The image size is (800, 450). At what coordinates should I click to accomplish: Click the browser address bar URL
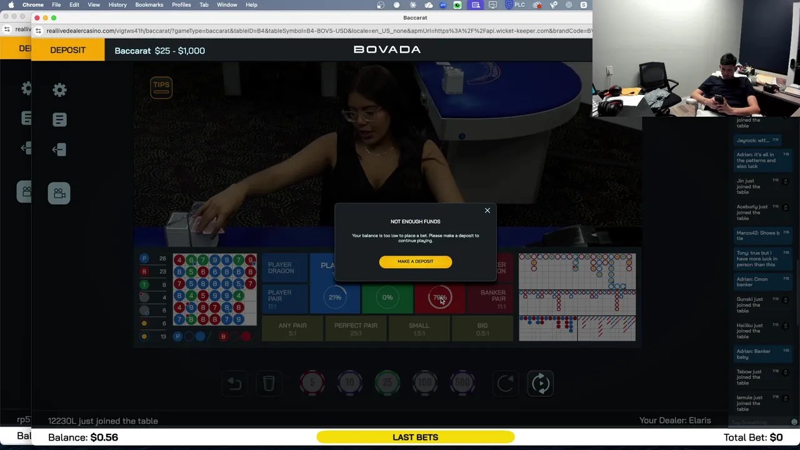pyautogui.click(x=319, y=31)
